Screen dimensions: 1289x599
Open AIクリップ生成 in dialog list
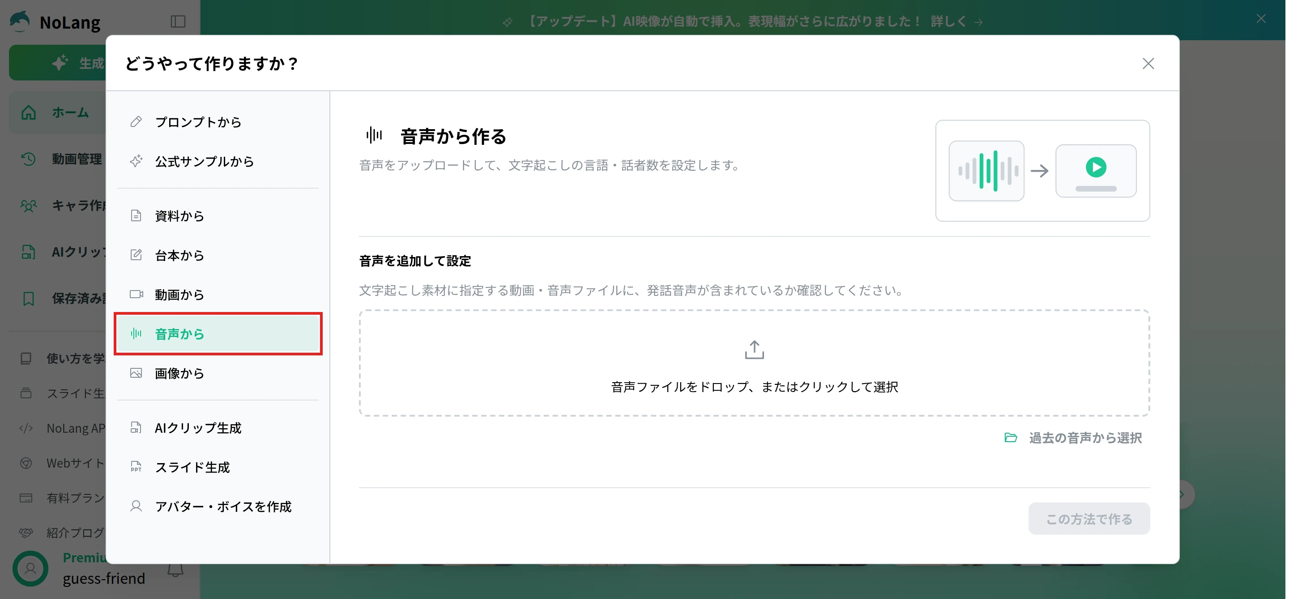[218, 428]
